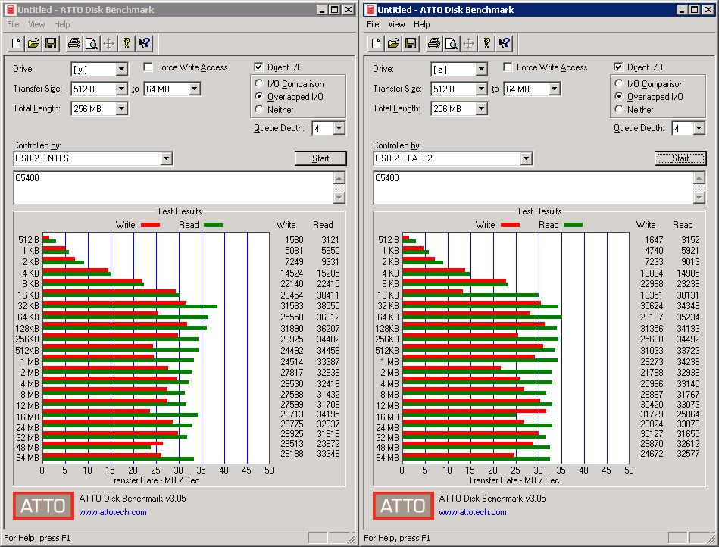Click green Read legend swatch in right window

(574, 225)
